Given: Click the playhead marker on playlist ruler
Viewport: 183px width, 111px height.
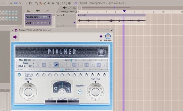Looking at the screenshot, I should pos(124,11).
